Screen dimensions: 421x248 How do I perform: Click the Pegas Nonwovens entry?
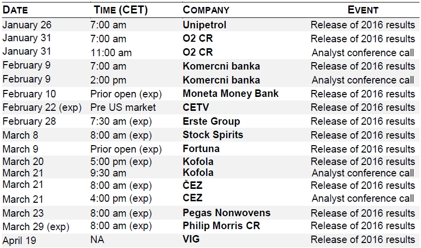(x=226, y=213)
